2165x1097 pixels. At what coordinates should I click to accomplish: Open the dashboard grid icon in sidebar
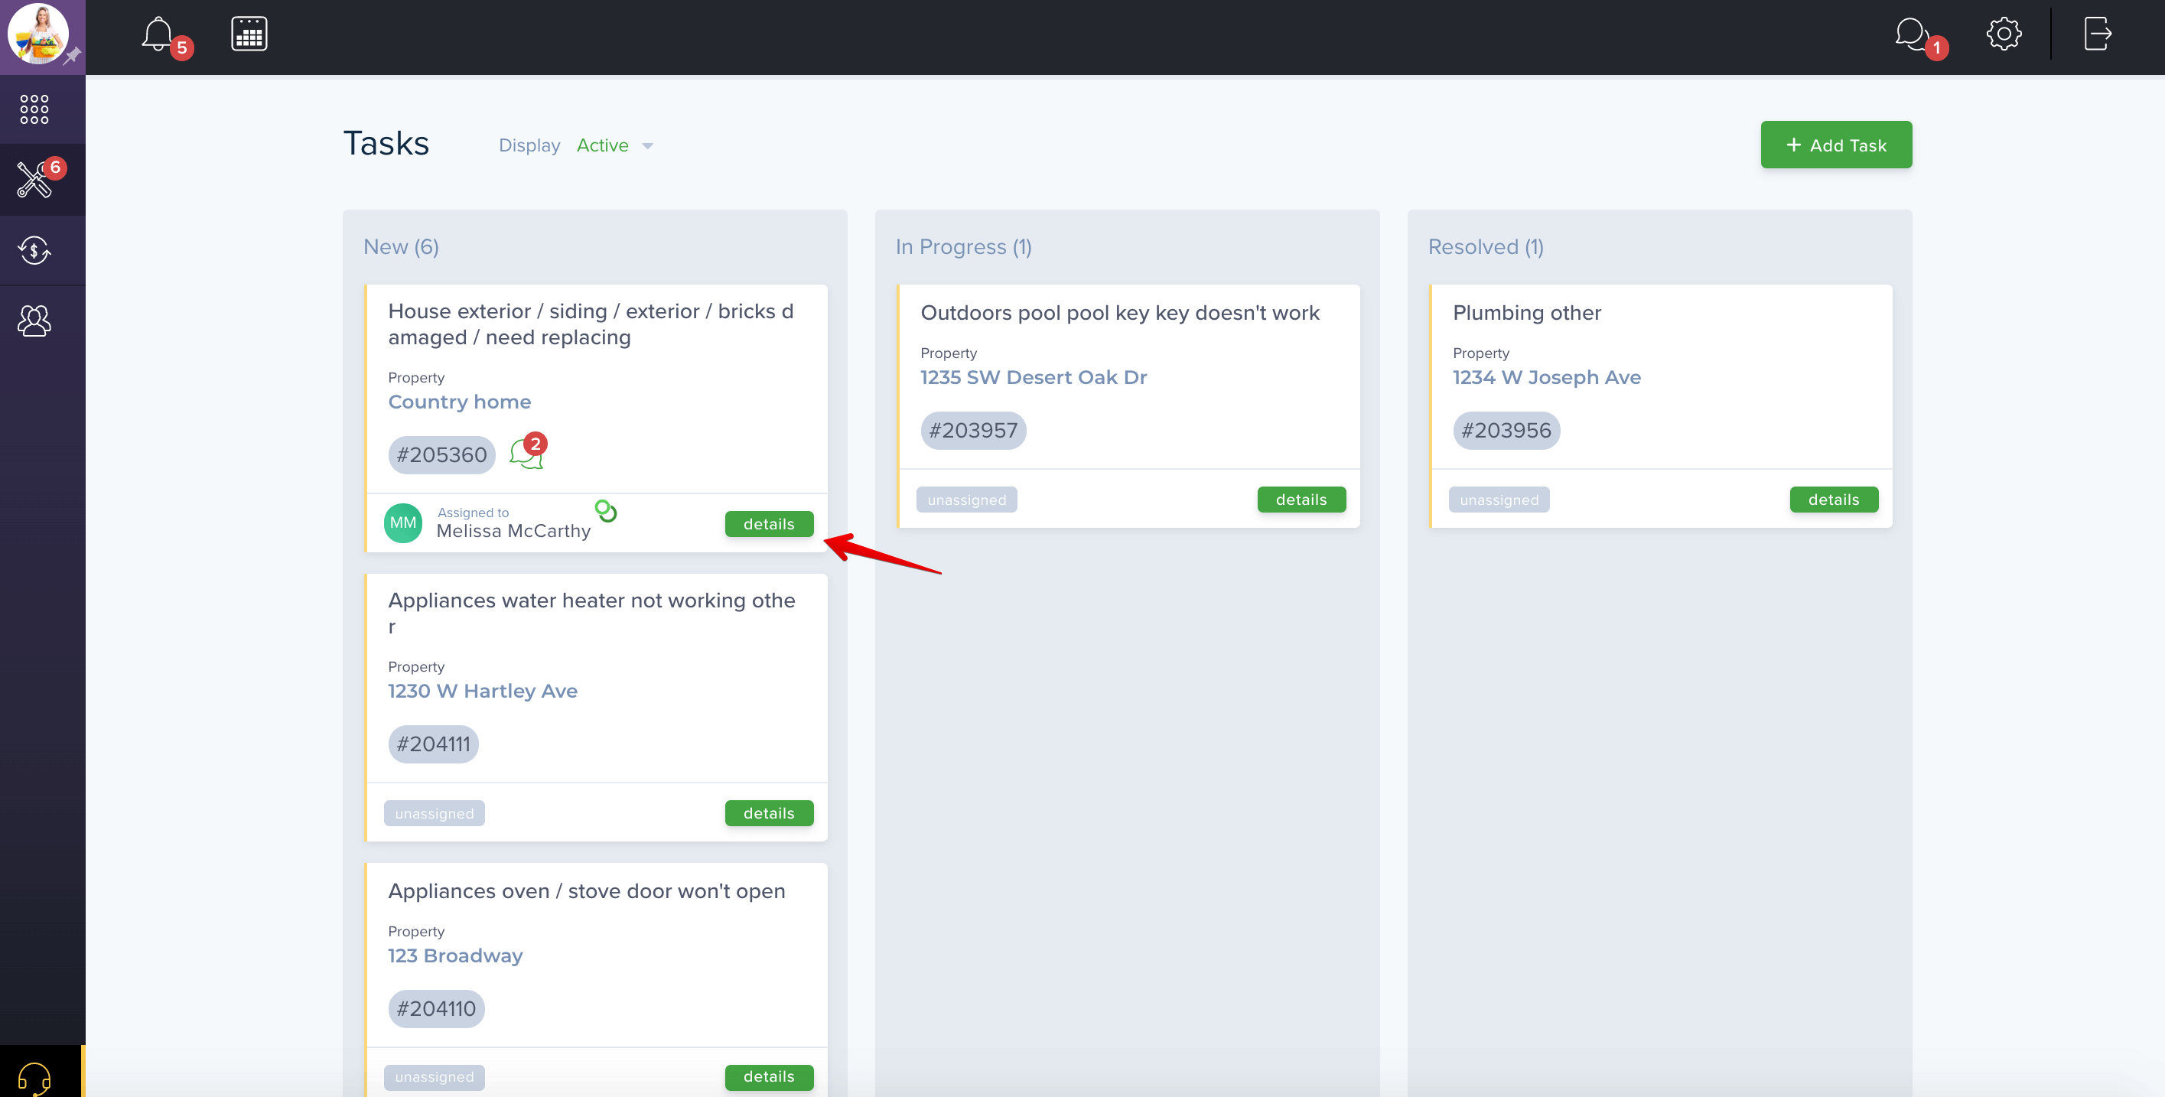tap(34, 109)
